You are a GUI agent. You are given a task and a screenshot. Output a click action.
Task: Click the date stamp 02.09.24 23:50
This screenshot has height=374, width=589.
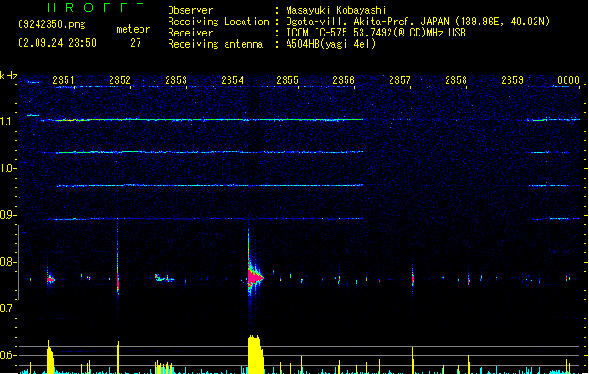coord(57,43)
